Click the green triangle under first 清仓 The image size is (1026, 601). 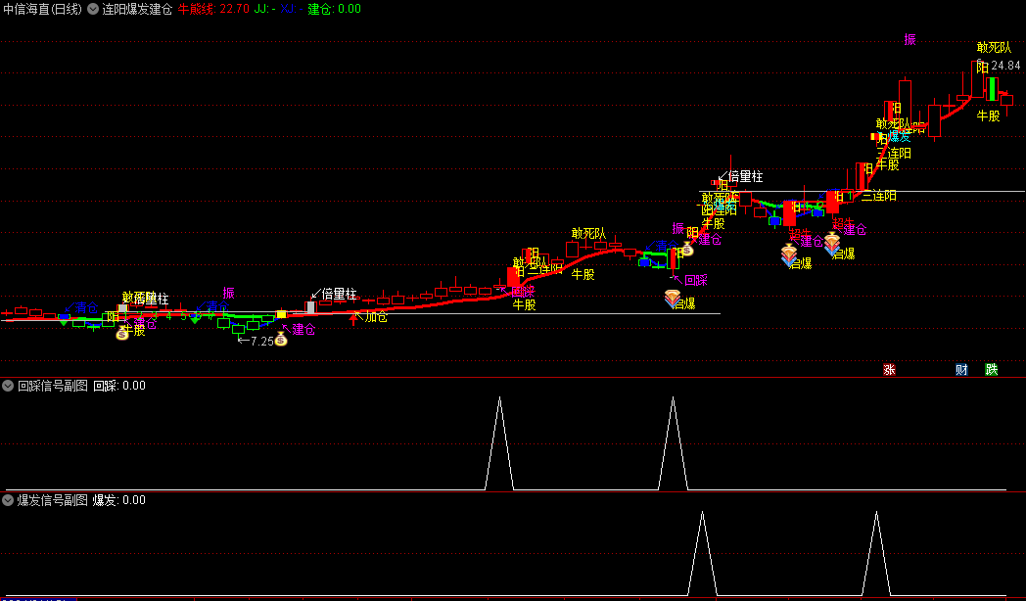(64, 322)
